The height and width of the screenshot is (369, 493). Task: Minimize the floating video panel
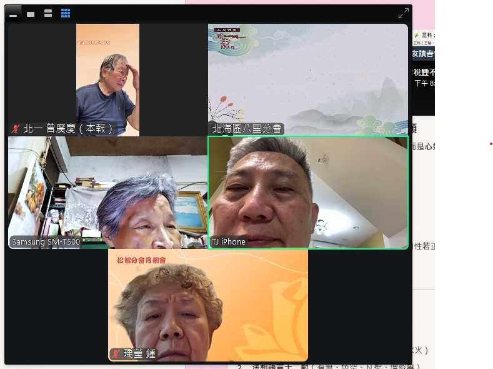pos(13,13)
